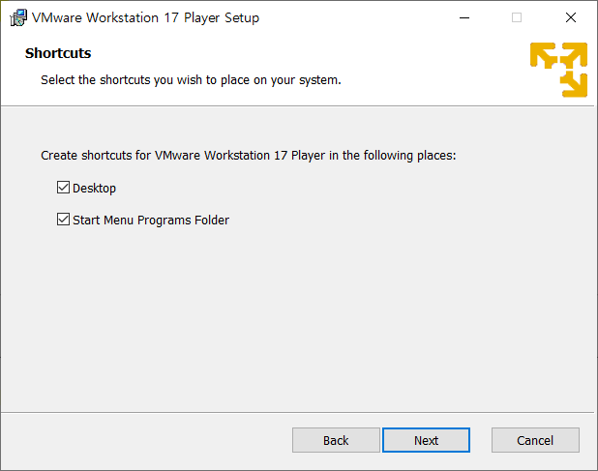Click the Next button
This screenshot has height=471, width=598.
pos(426,440)
